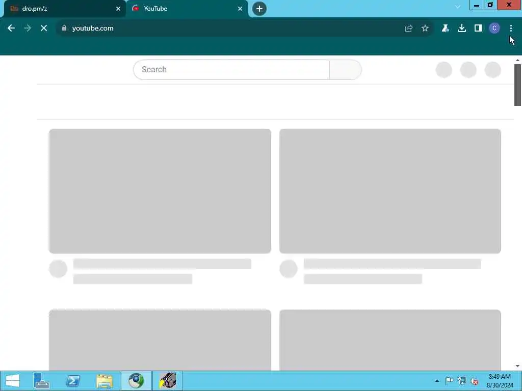Switch to the dro.pm/z tab
This screenshot has height=391, width=522.
click(65, 9)
